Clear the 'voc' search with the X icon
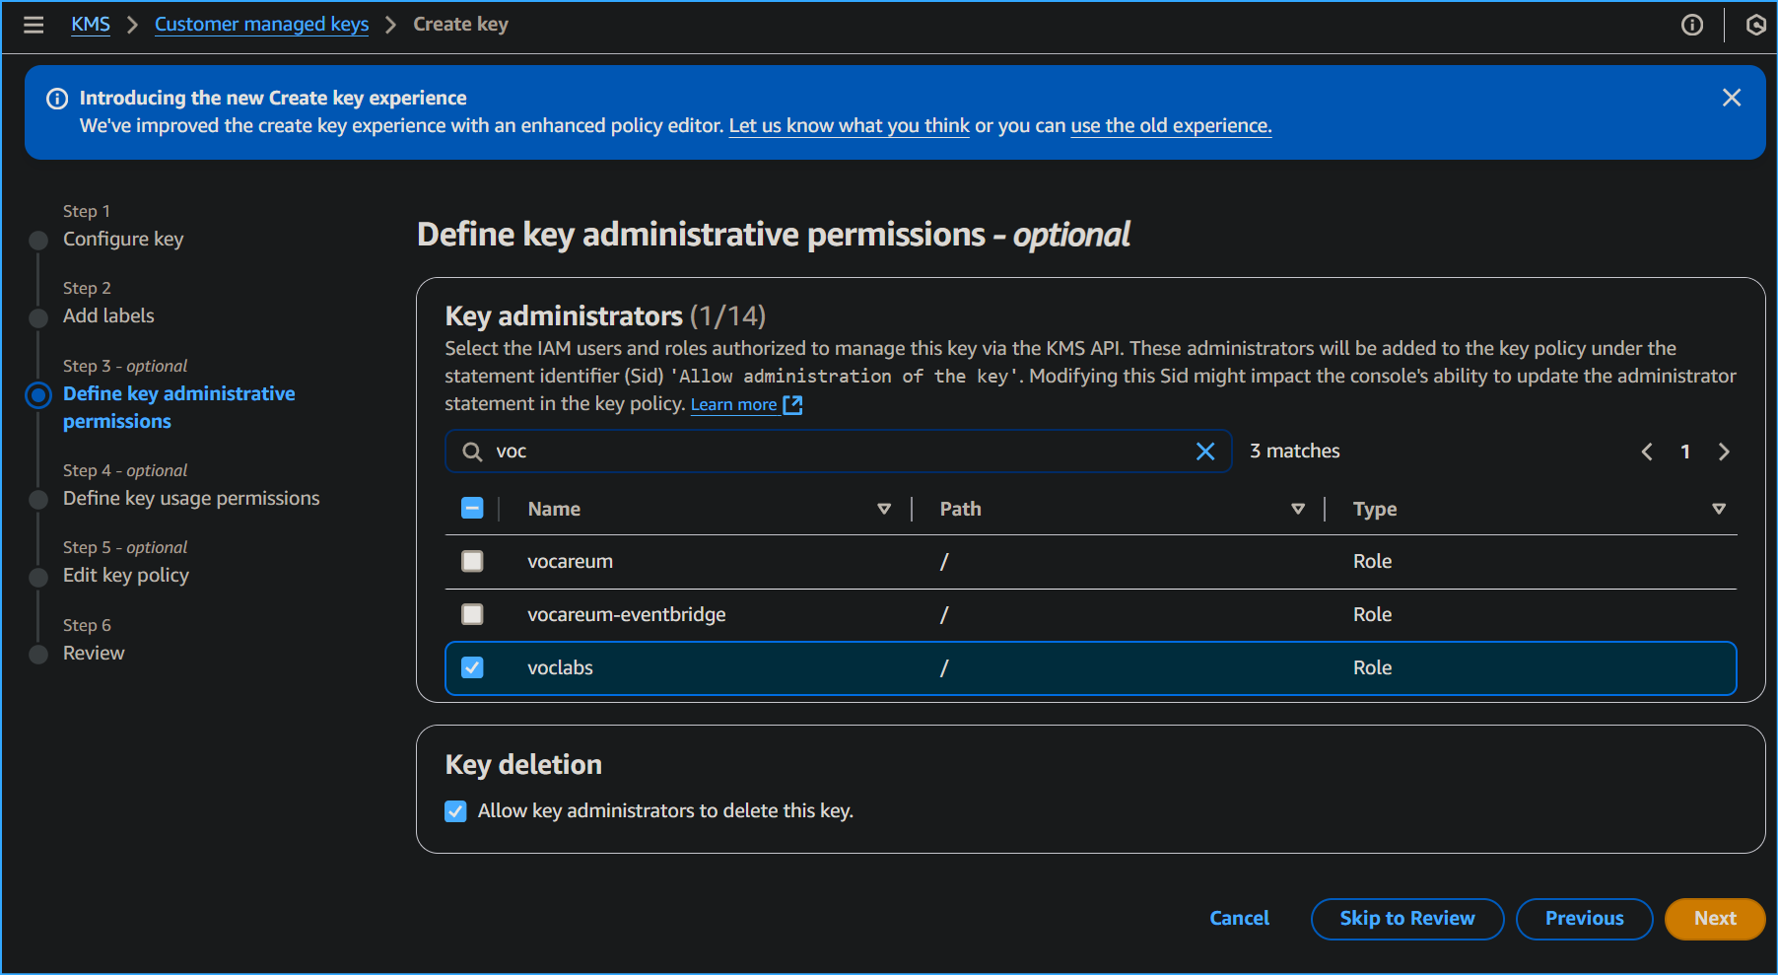 pos(1205,452)
